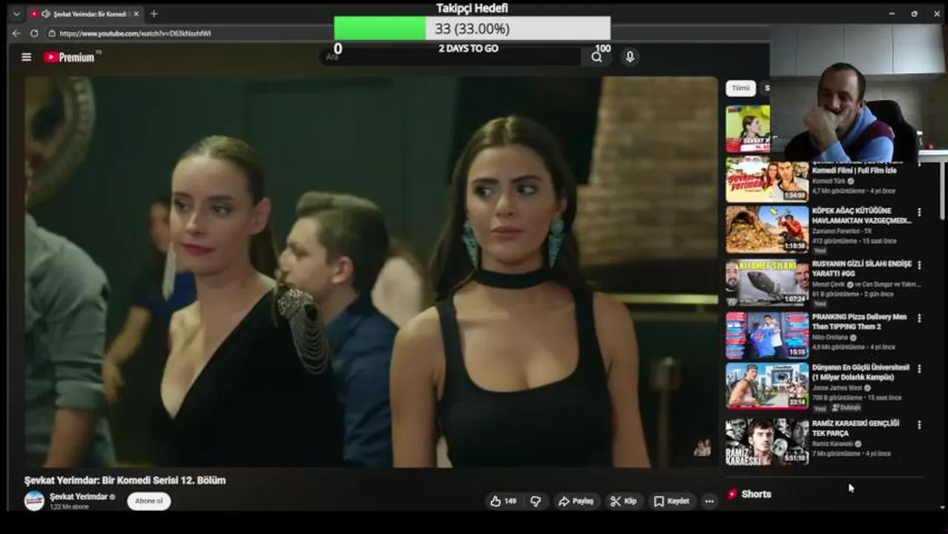Click the Shorts red logo icon
Screen dimensions: 948x534
click(732, 494)
